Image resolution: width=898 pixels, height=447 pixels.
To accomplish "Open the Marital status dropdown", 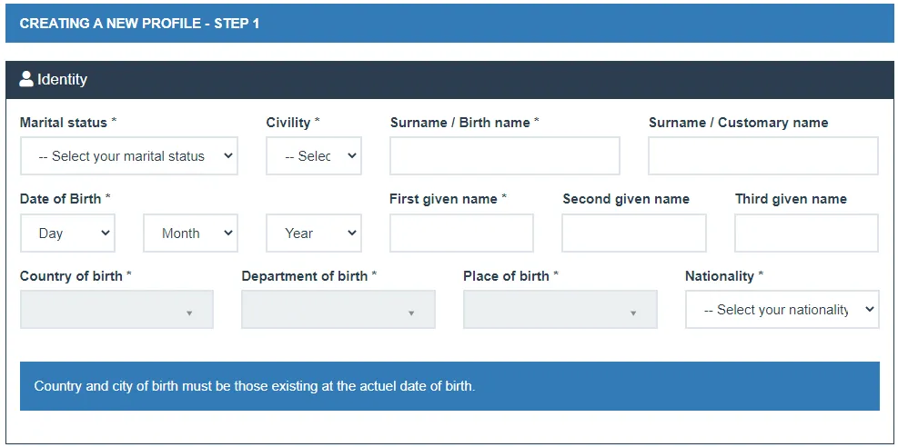I will (128, 156).
